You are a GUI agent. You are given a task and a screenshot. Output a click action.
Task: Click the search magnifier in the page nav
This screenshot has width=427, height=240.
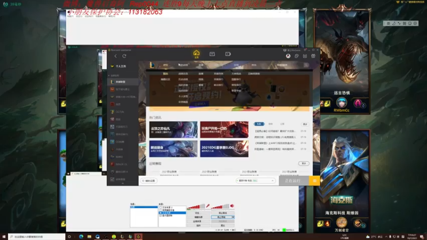[x=306, y=65]
